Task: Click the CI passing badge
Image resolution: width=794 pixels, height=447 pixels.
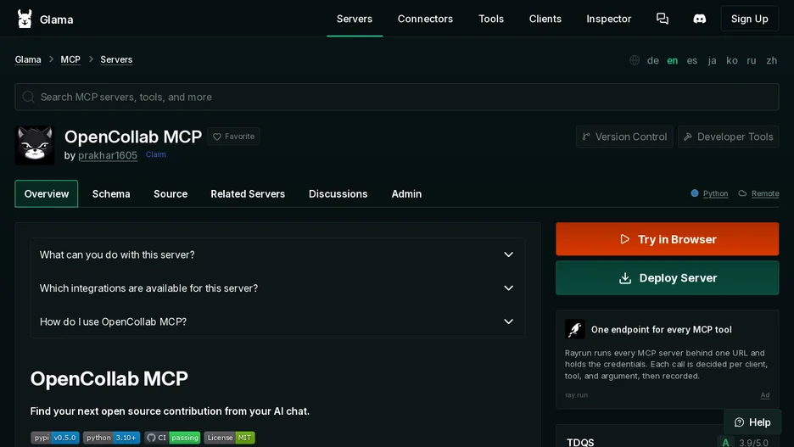Action: pos(172,438)
